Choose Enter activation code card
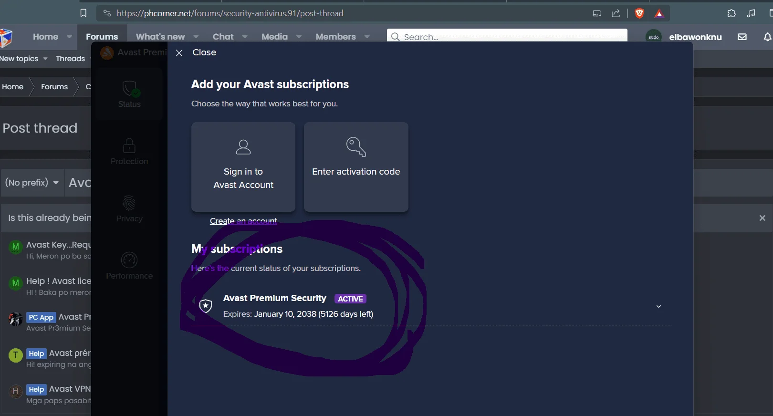The width and height of the screenshot is (773, 416). 356,167
